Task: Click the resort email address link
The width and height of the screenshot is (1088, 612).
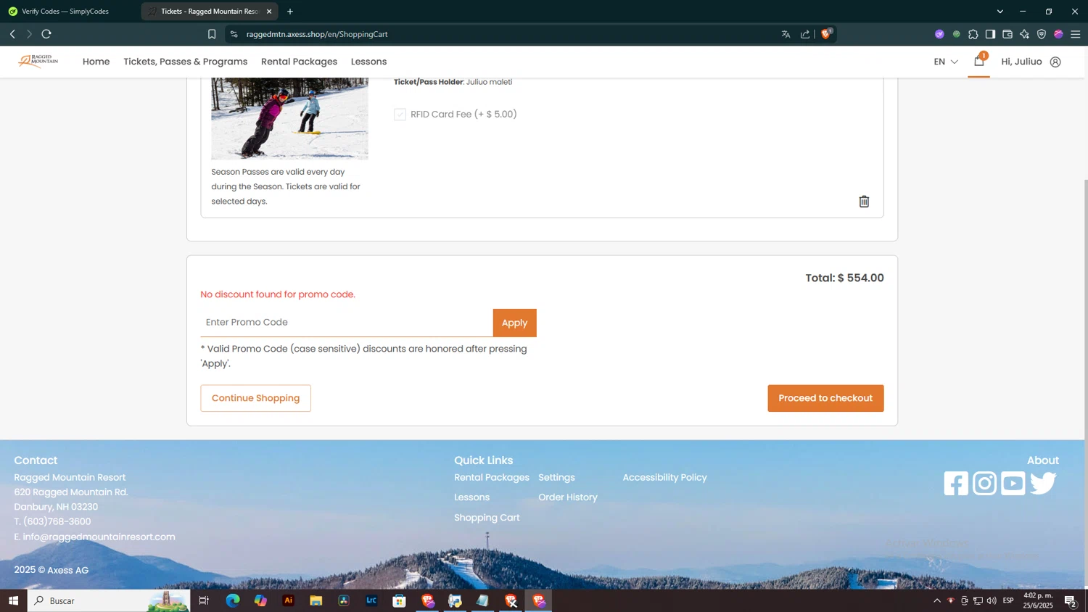Action: coord(99,537)
